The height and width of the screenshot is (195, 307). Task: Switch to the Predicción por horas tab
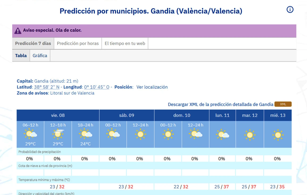click(78, 43)
